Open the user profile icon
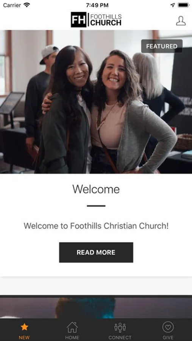Viewport: 192px width, 341px height. coord(181,21)
